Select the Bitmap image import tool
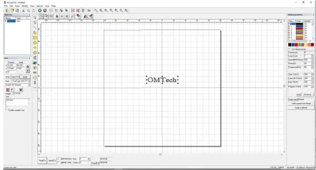 [35, 63]
